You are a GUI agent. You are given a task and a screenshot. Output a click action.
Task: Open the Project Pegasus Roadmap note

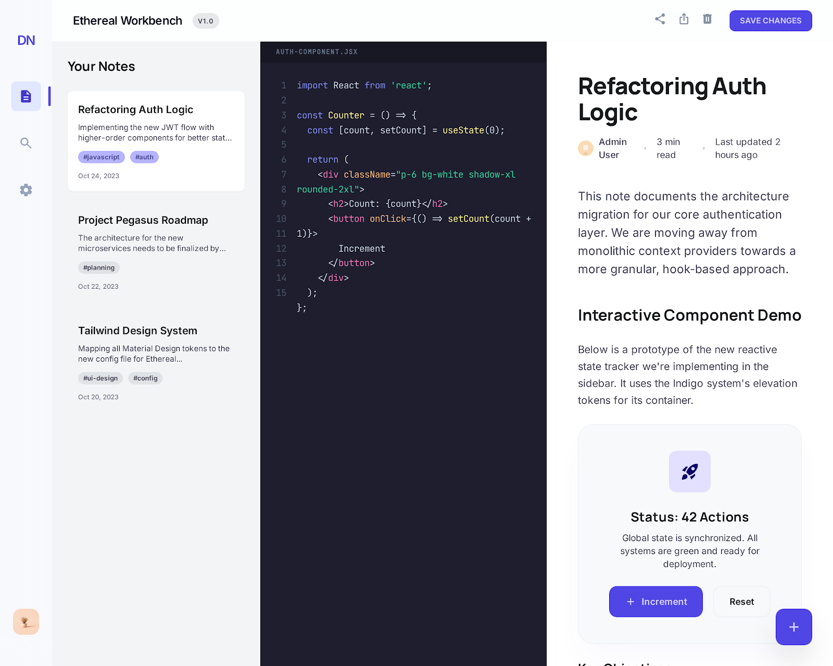143,220
